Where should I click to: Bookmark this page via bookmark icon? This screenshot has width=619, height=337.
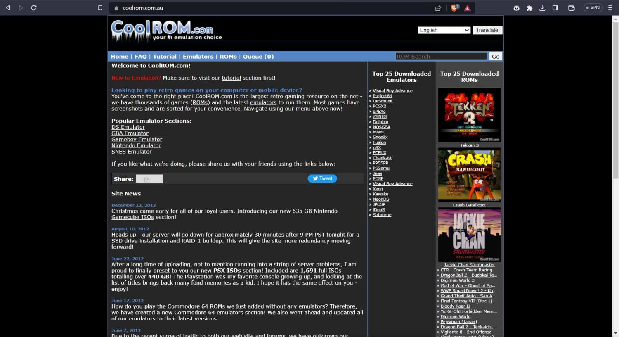(100, 8)
